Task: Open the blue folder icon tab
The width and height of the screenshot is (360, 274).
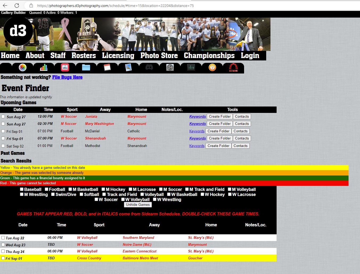Action: (x=86, y=68)
